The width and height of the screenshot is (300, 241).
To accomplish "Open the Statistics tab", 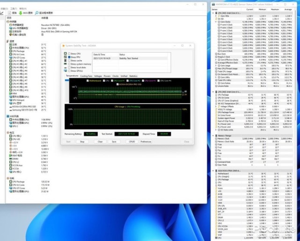I will [x=133, y=76].
